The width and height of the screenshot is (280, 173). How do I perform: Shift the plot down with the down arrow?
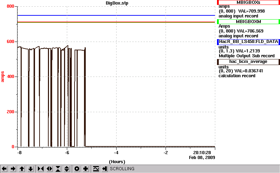point(30,169)
